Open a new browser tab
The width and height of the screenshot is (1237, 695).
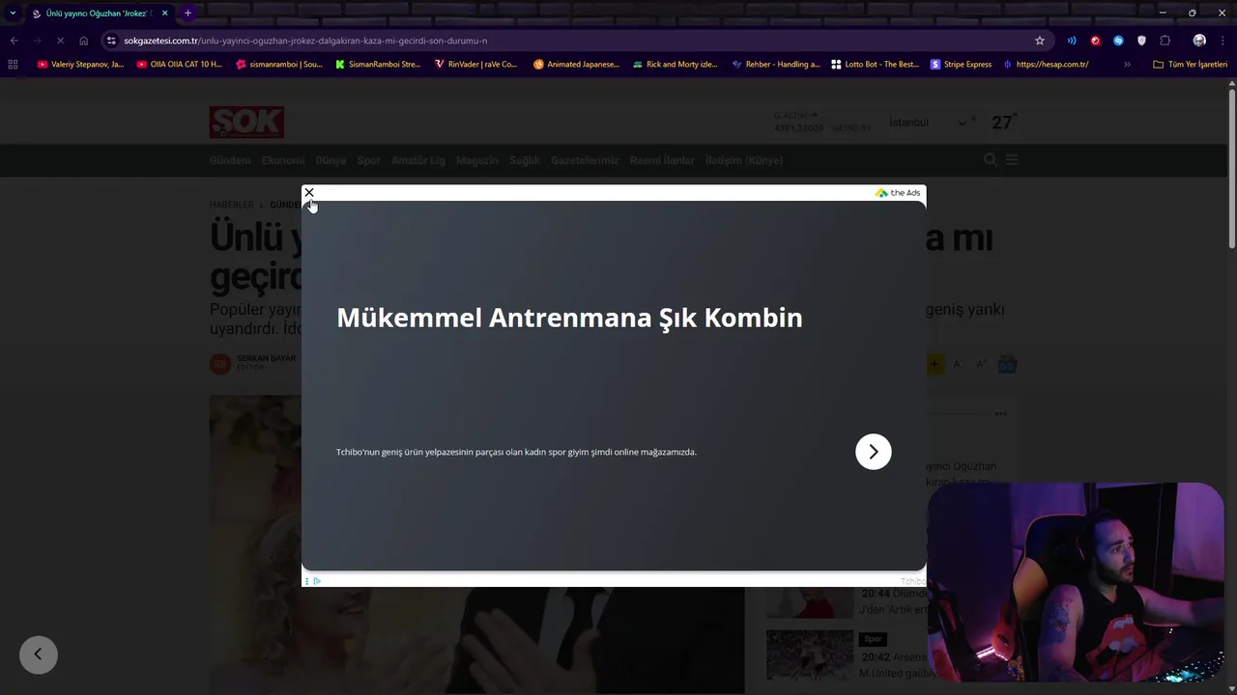(x=187, y=13)
